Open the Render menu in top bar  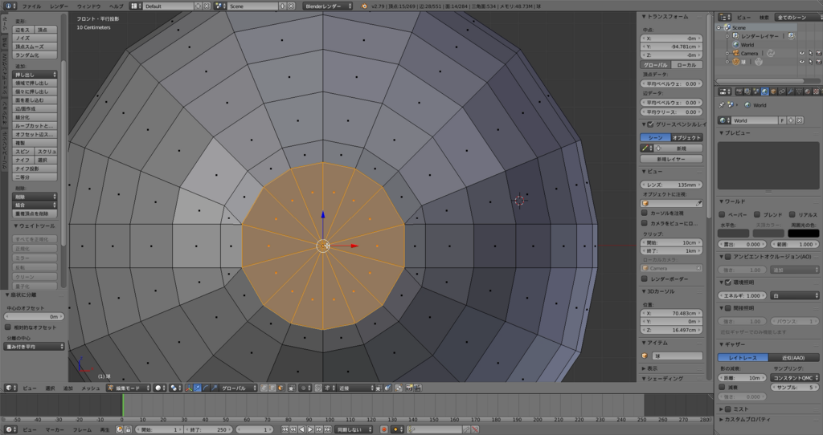coord(59,6)
